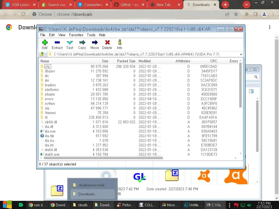
Task: Open the Edit menu
Action: pos(52,35)
